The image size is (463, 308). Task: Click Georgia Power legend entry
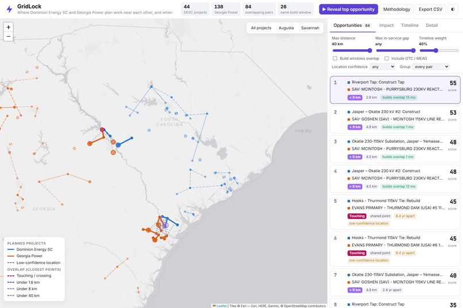coord(25,256)
